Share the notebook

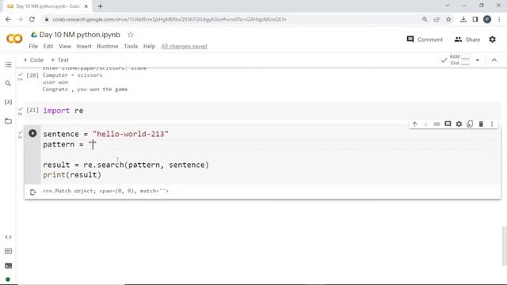pos(467,40)
